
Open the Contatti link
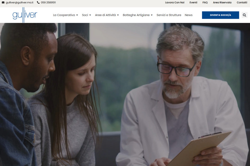tap(242, 3)
